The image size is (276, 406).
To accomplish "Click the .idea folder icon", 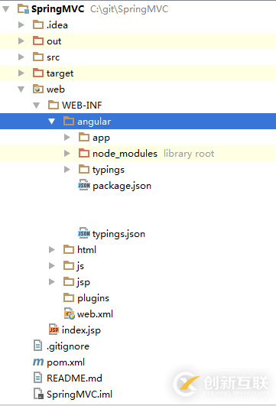I will pyautogui.click(x=38, y=25).
